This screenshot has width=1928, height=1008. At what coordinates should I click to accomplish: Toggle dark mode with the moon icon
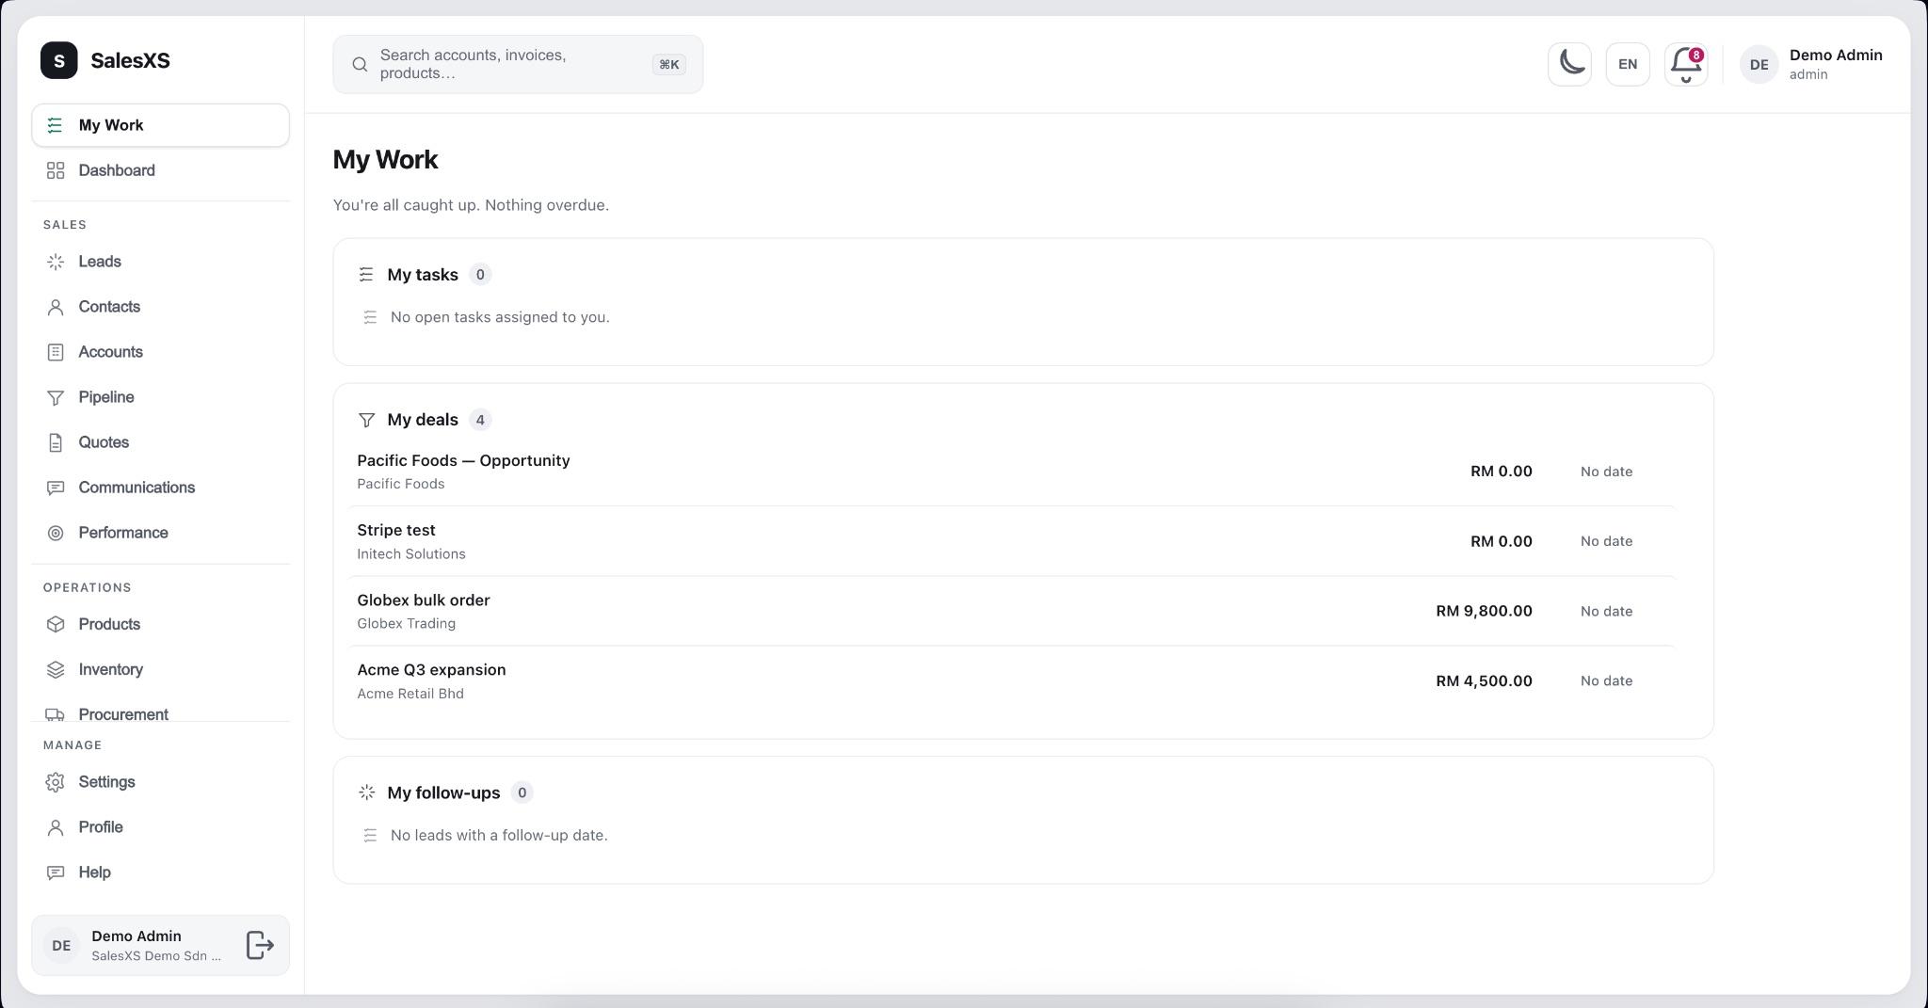(x=1569, y=64)
